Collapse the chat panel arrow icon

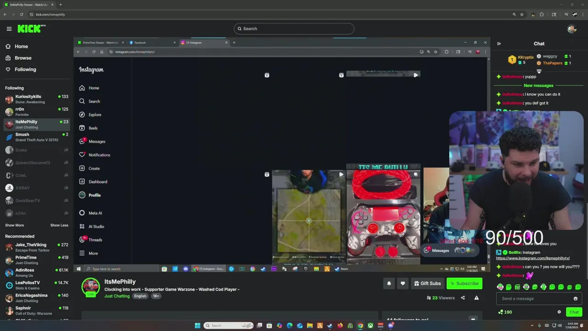[499, 44]
